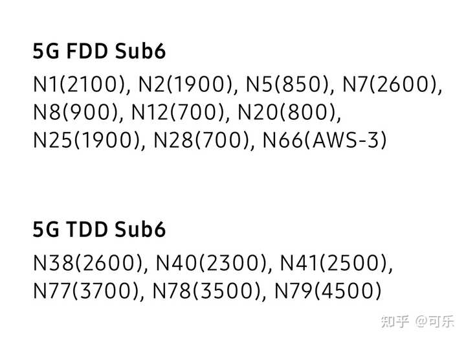Click the 知乎 watermark logo
The image size is (466, 340).
coord(395,321)
